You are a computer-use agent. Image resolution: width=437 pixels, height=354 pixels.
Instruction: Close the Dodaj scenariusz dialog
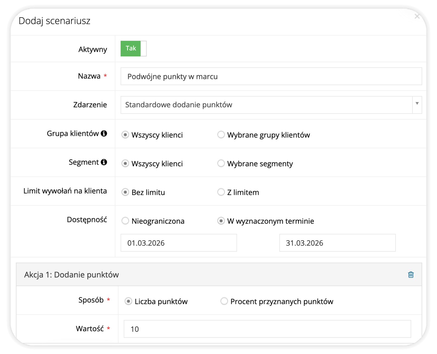417,17
